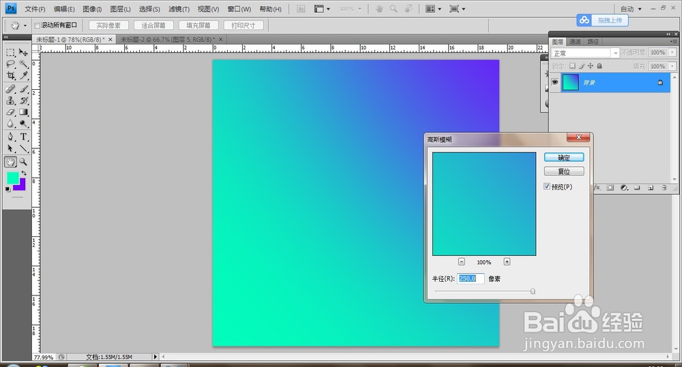Open the background color swatch
Image resolution: width=682 pixels, height=367 pixels.
21,187
